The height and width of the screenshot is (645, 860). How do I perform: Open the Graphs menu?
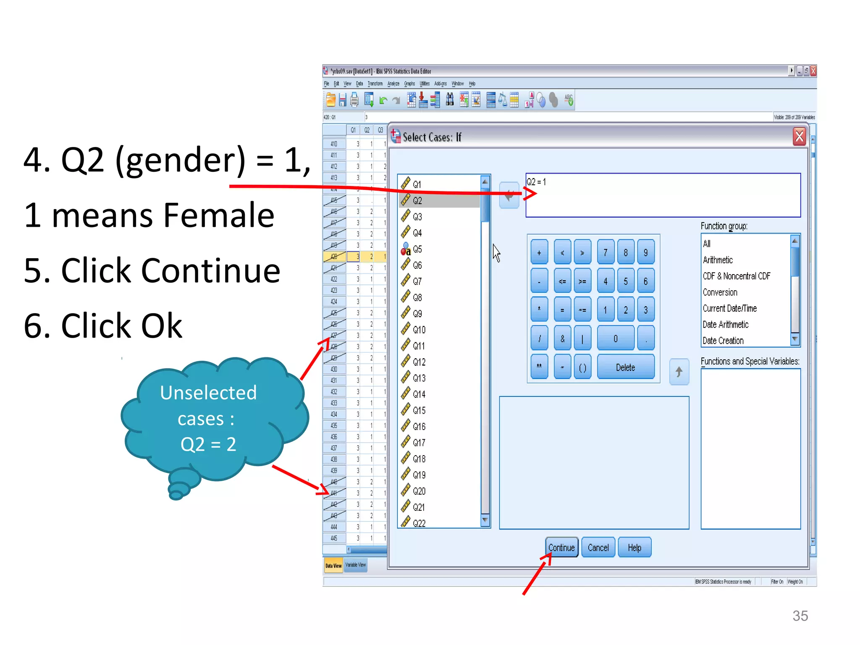point(409,84)
